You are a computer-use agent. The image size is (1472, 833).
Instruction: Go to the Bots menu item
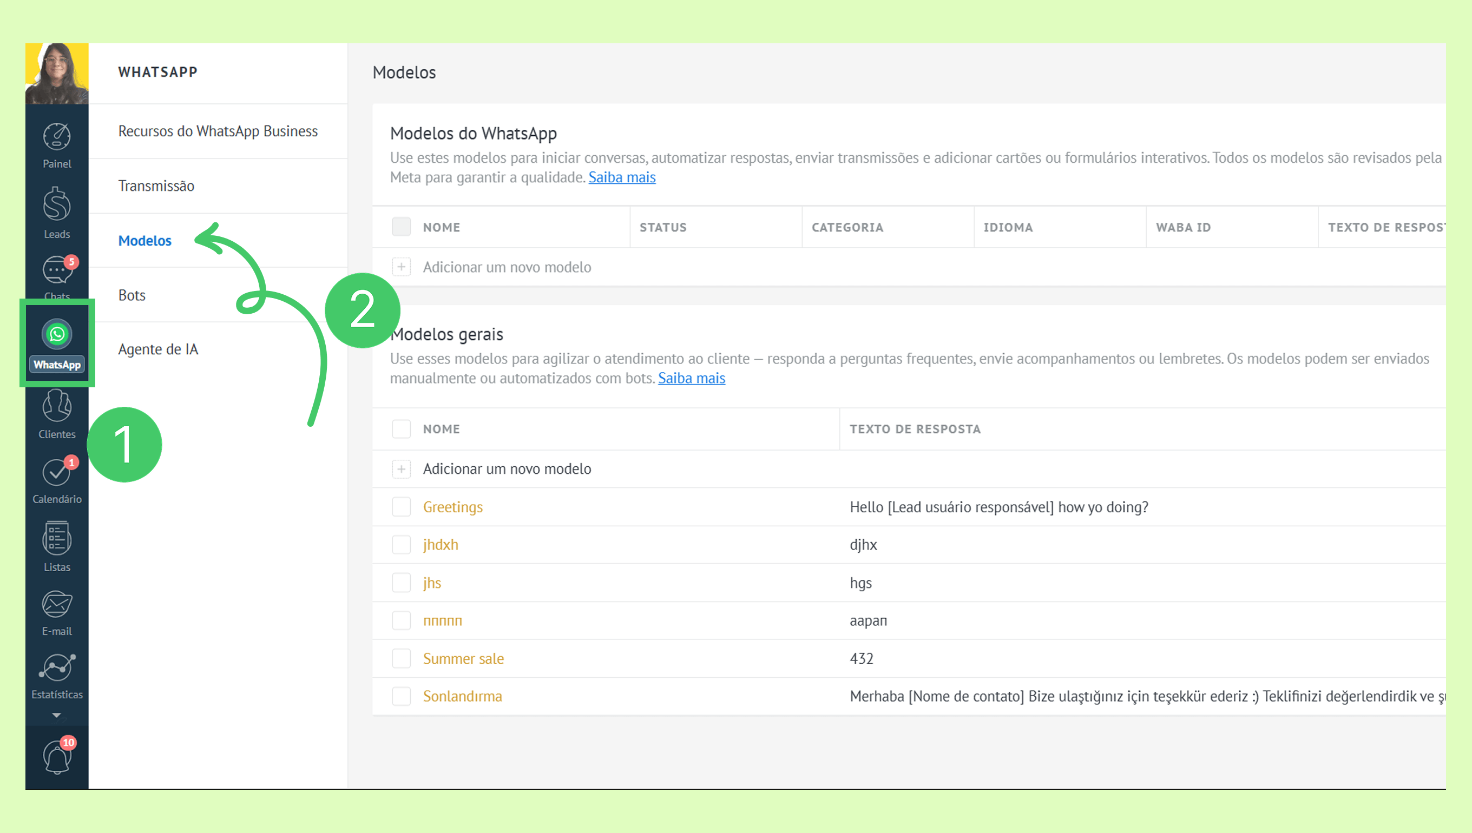point(132,295)
